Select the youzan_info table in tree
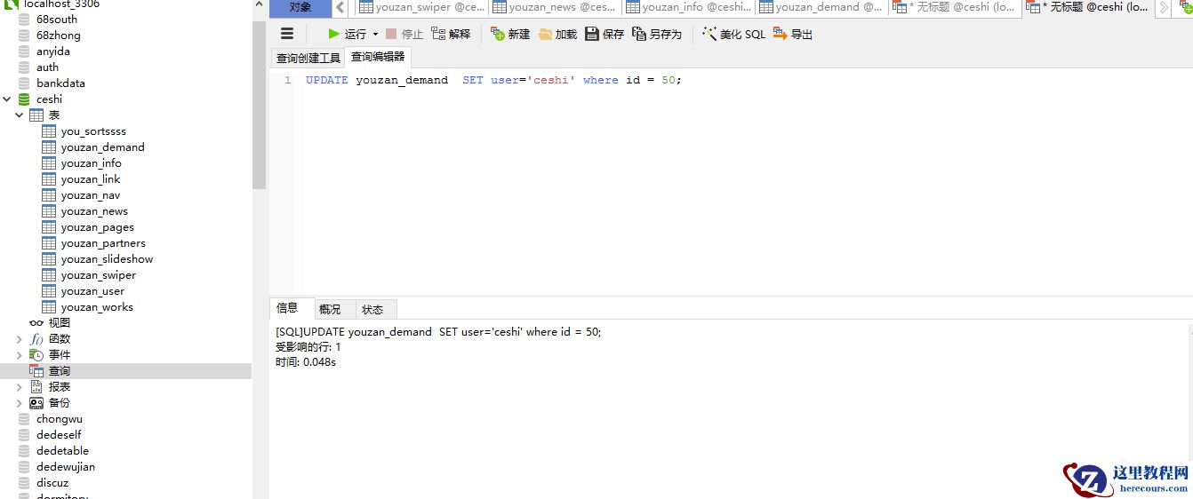The height and width of the screenshot is (499, 1193). [91, 163]
